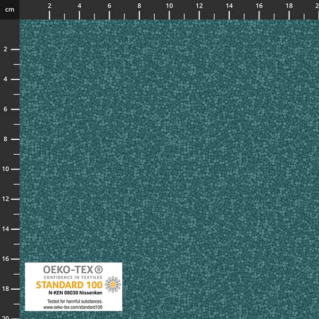
Task: Click the 2 mark on top ruler
Action: click(49, 5)
